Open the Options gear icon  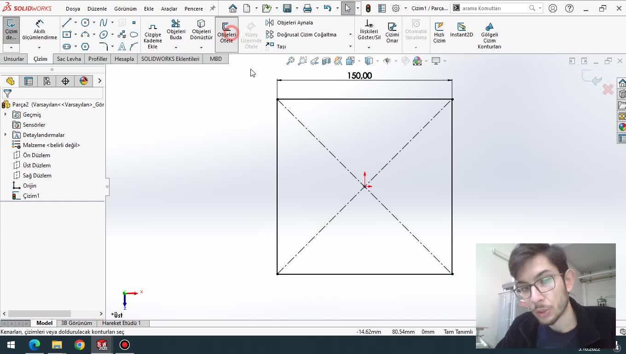tap(396, 8)
